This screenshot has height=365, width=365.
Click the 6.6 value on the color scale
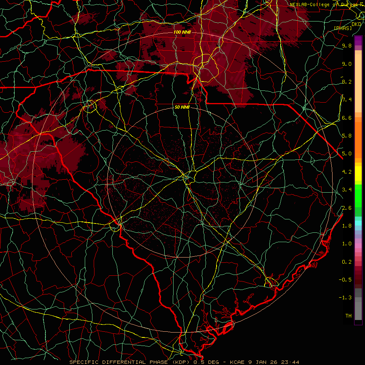(x=347, y=118)
